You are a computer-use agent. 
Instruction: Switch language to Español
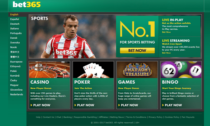click(x=15, y=19)
